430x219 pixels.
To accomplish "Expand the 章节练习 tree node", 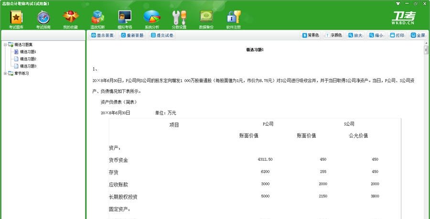I will (5, 73).
